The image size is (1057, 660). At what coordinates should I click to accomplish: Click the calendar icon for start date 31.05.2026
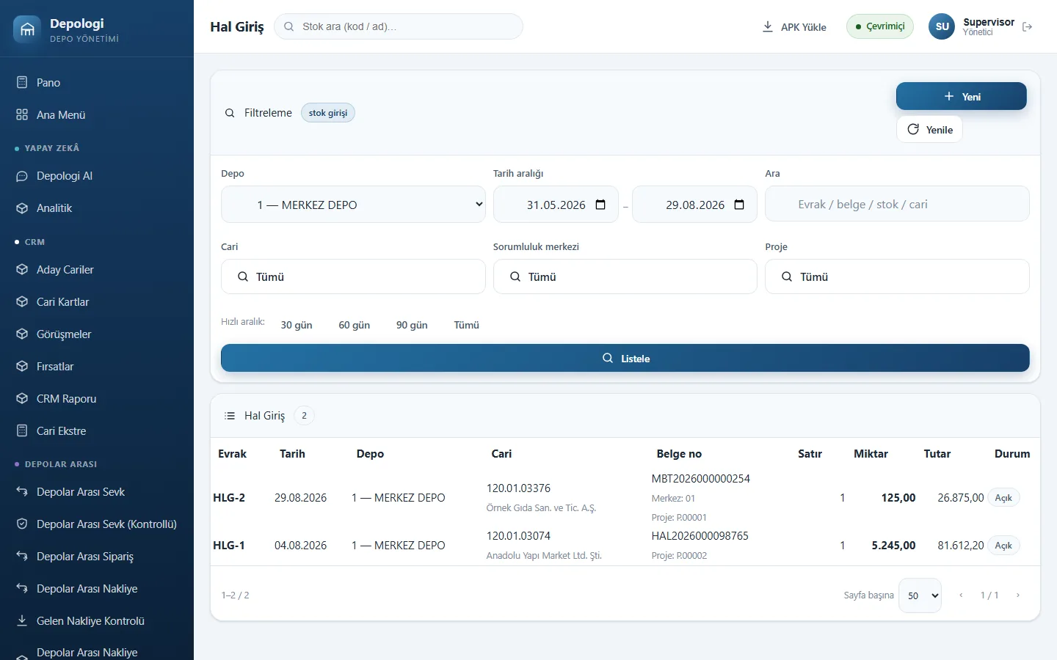tap(600, 205)
